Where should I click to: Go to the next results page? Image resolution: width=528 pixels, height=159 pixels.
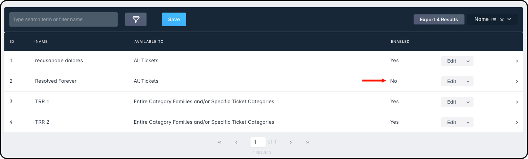[291, 142]
